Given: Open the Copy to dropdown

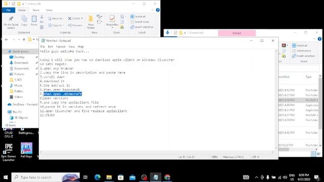Looking at the screenshot, I should tap(56, 25).
